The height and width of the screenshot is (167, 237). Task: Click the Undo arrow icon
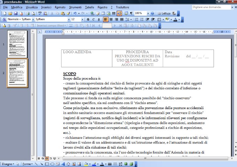click(75, 13)
